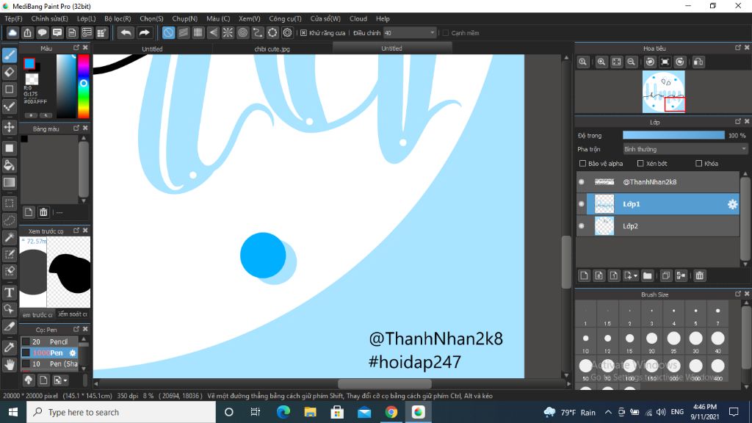Flip view icon in navigator
The height and width of the screenshot is (423, 752).
click(x=699, y=62)
